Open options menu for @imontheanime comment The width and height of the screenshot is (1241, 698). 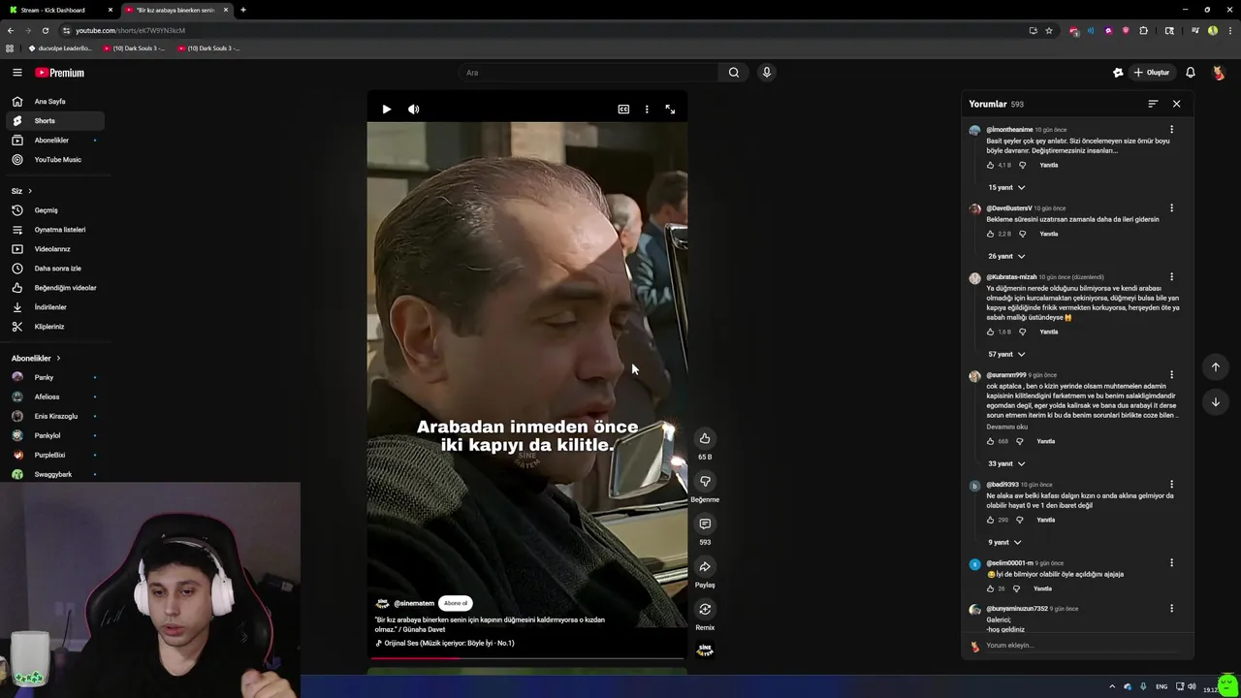[x=1171, y=130]
